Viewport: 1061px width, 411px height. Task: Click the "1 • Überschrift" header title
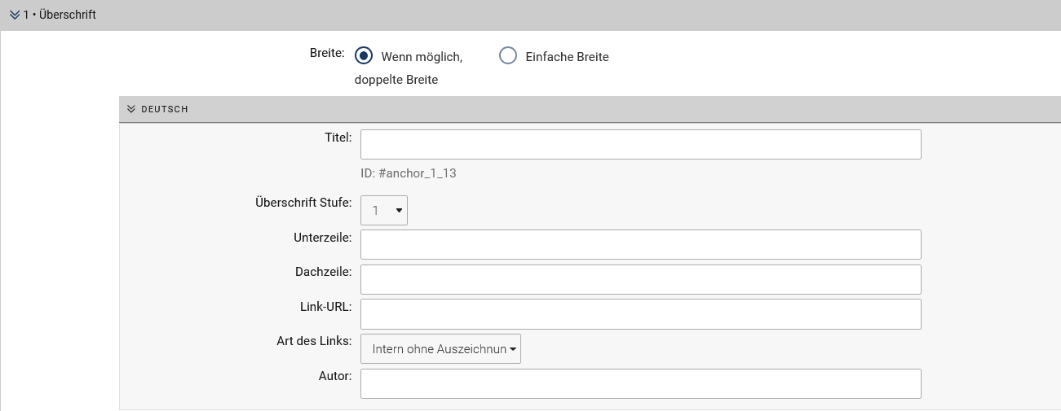60,15
